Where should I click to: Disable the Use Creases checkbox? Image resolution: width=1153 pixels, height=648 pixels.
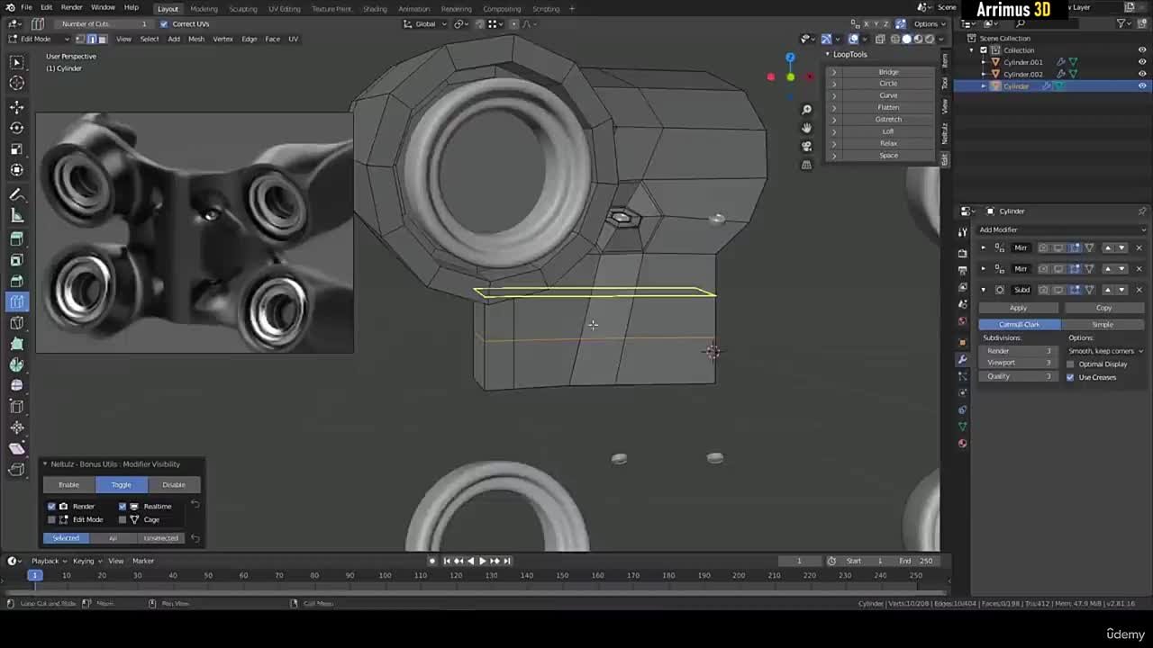coord(1071,377)
